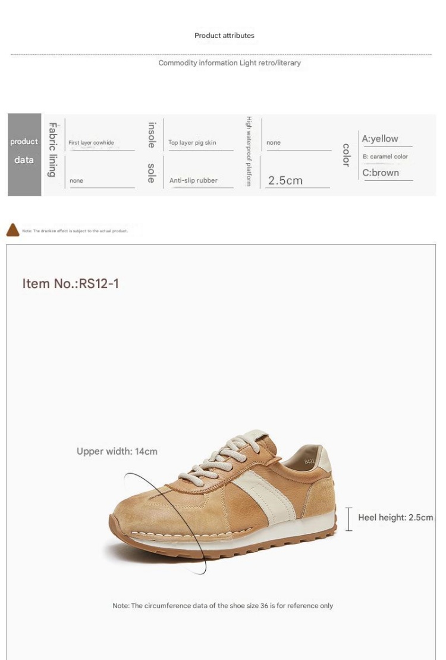Click the Product attributes heading
Image resolution: width=446 pixels, height=660 pixels.
pyautogui.click(x=224, y=36)
